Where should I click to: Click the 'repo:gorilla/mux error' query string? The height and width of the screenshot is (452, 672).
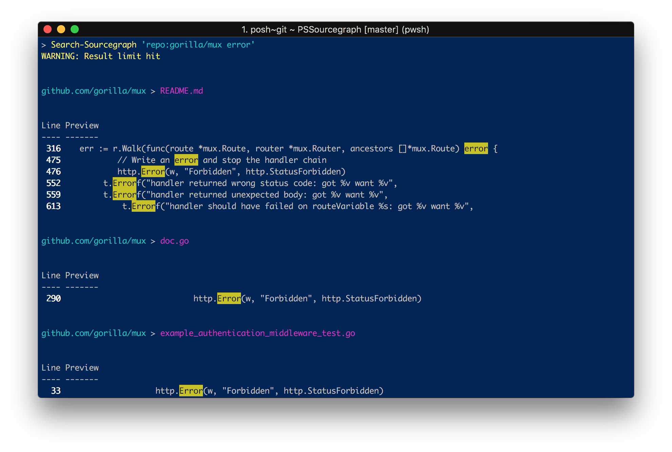pos(198,45)
